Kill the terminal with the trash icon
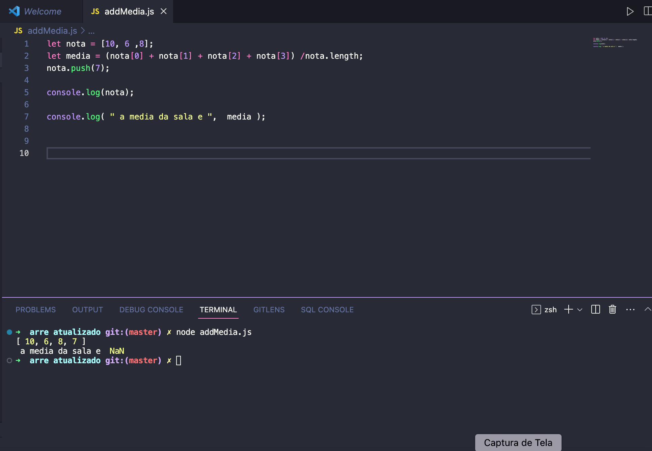 tap(613, 310)
